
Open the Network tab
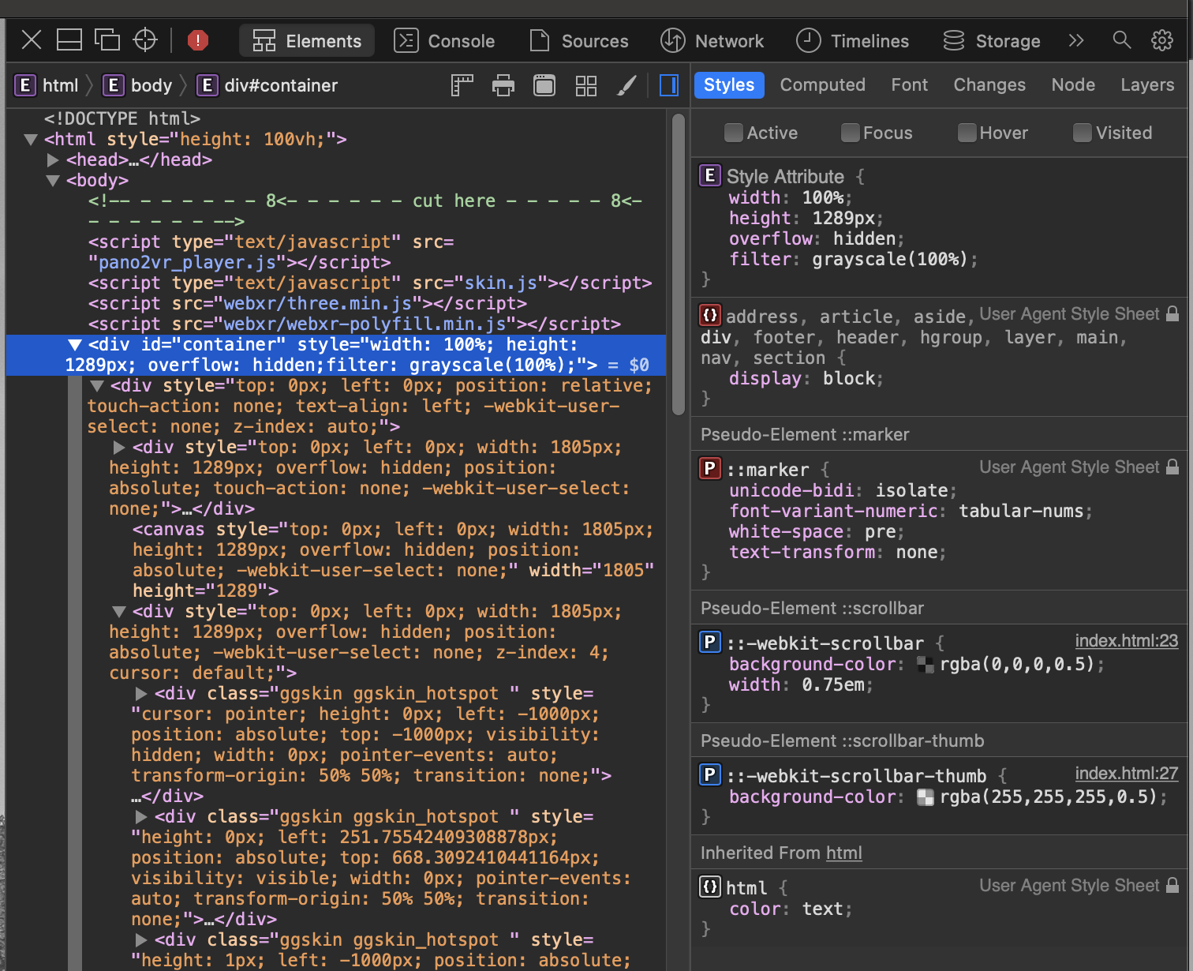712,41
